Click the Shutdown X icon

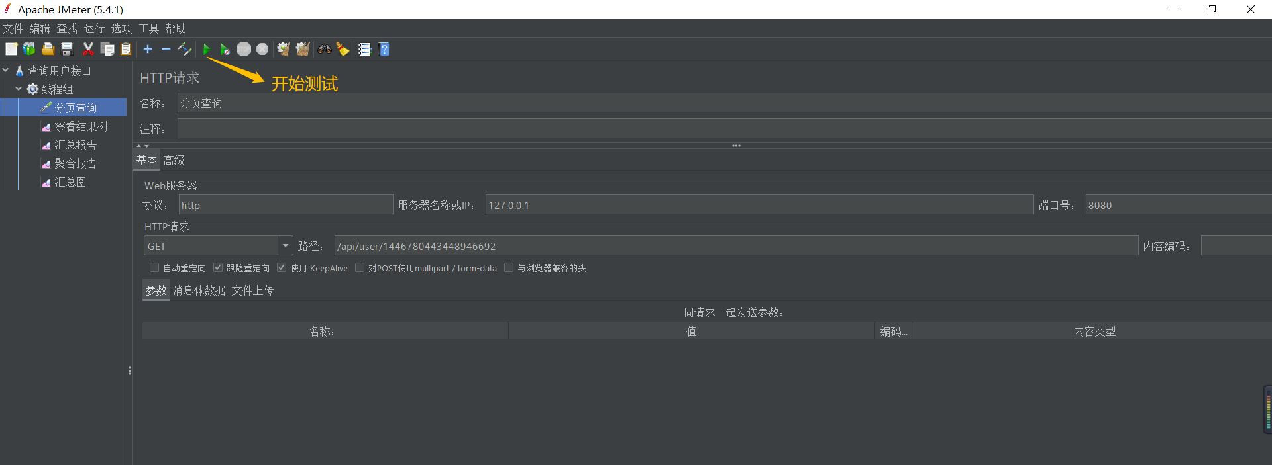click(x=262, y=49)
